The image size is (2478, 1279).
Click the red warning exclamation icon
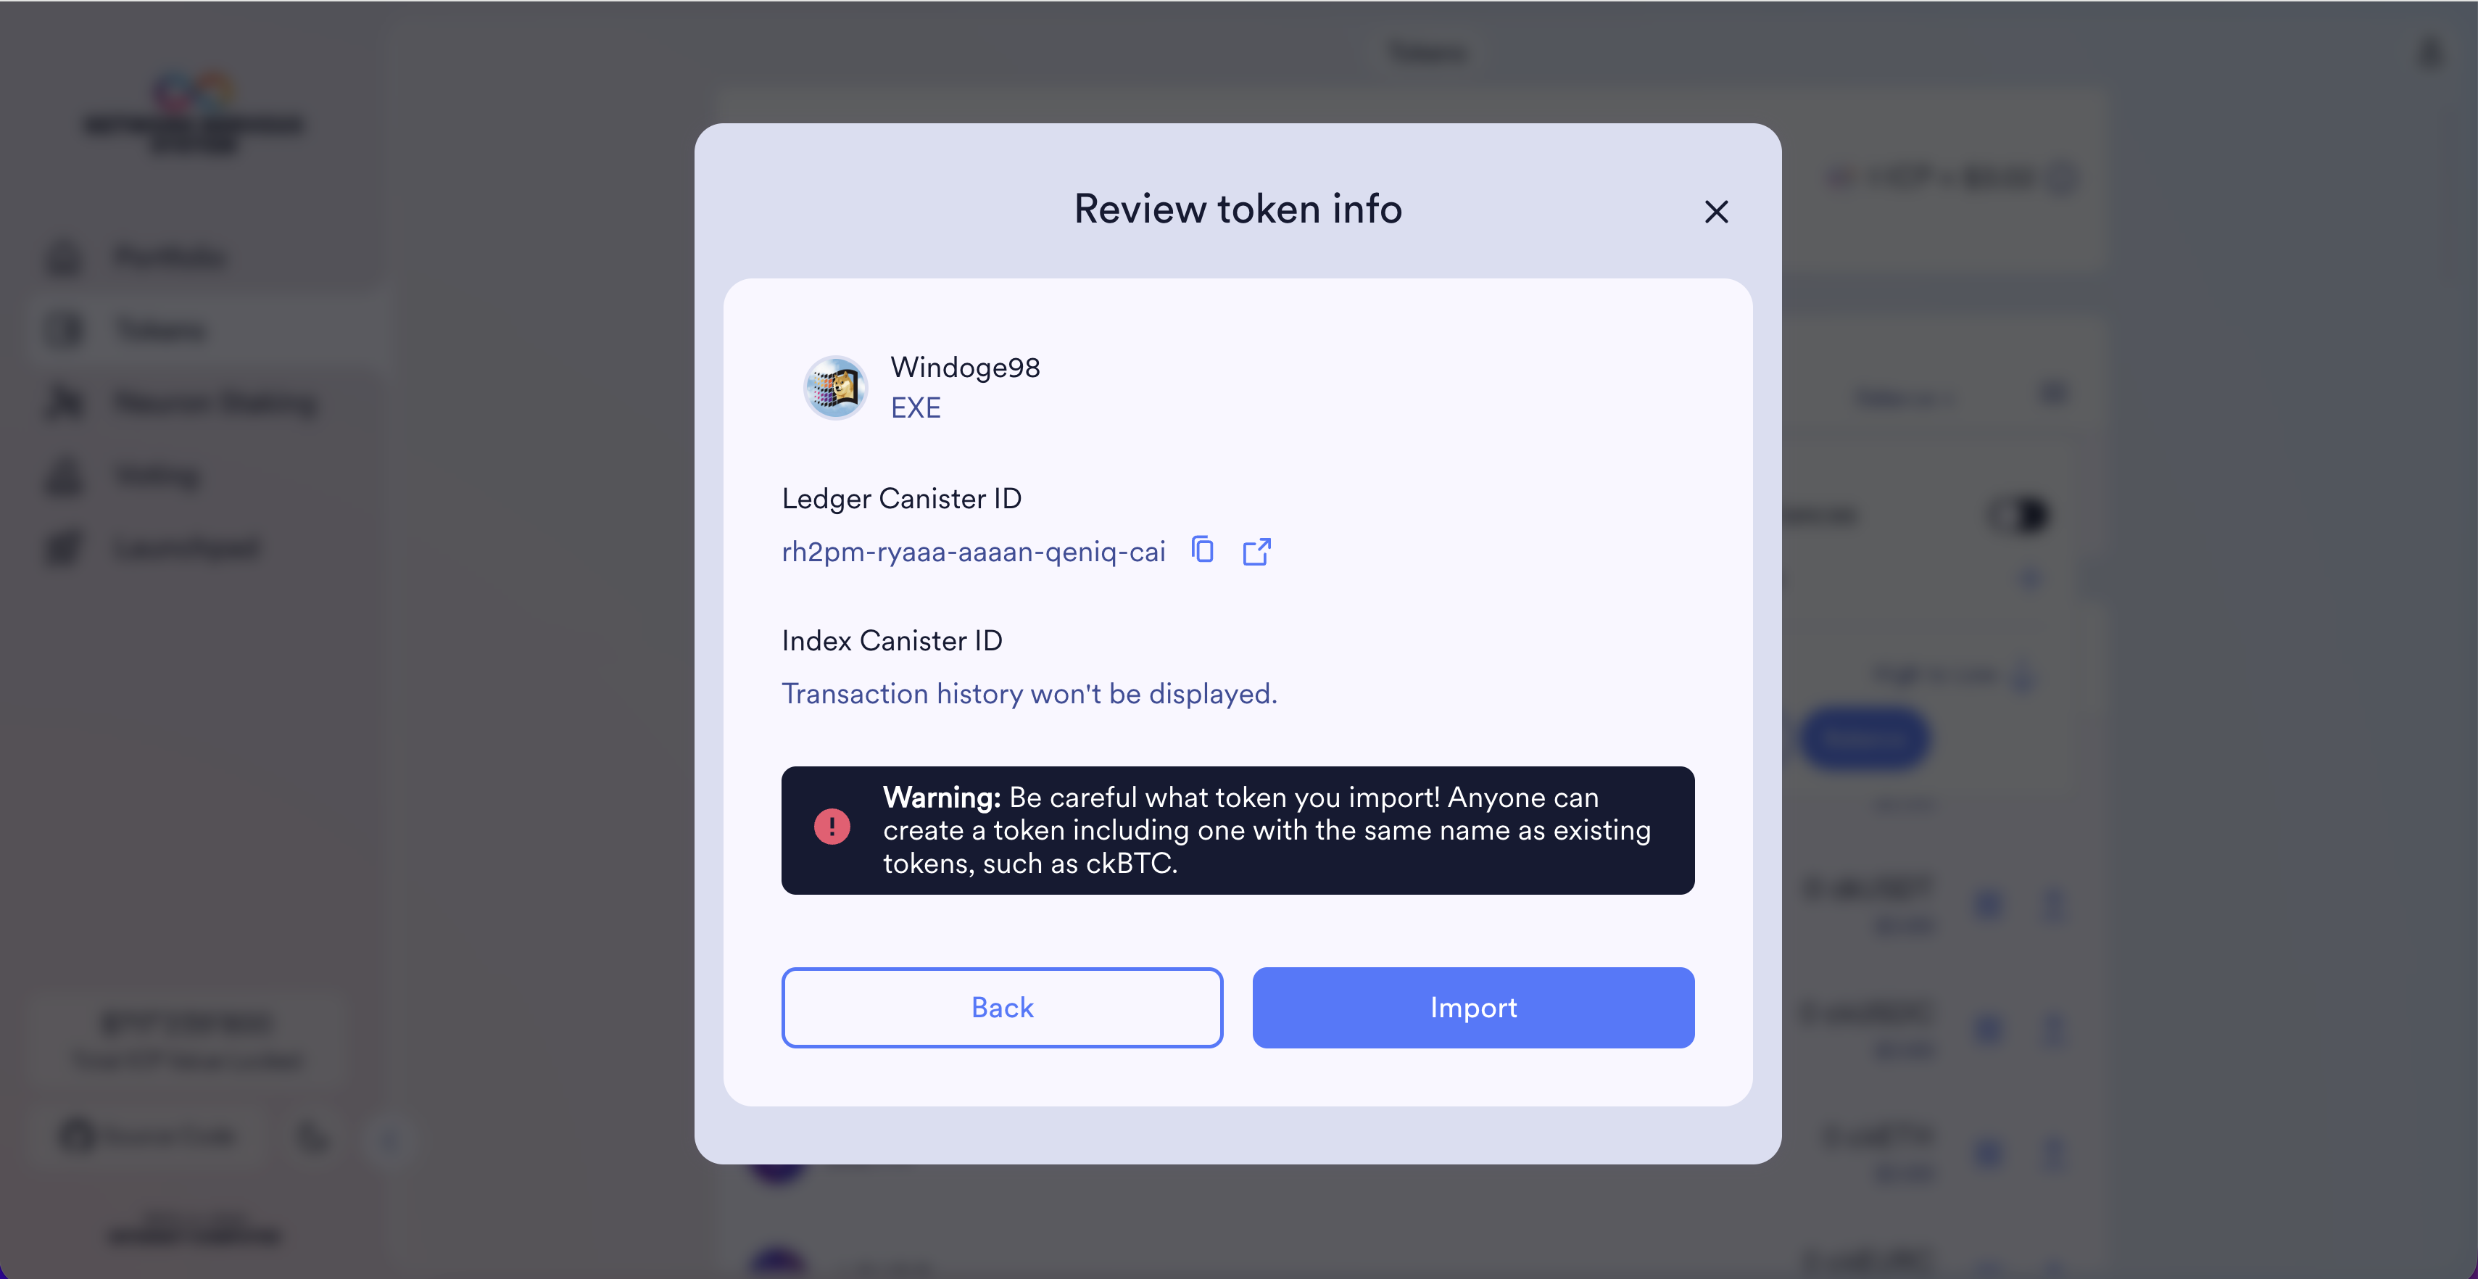click(832, 827)
